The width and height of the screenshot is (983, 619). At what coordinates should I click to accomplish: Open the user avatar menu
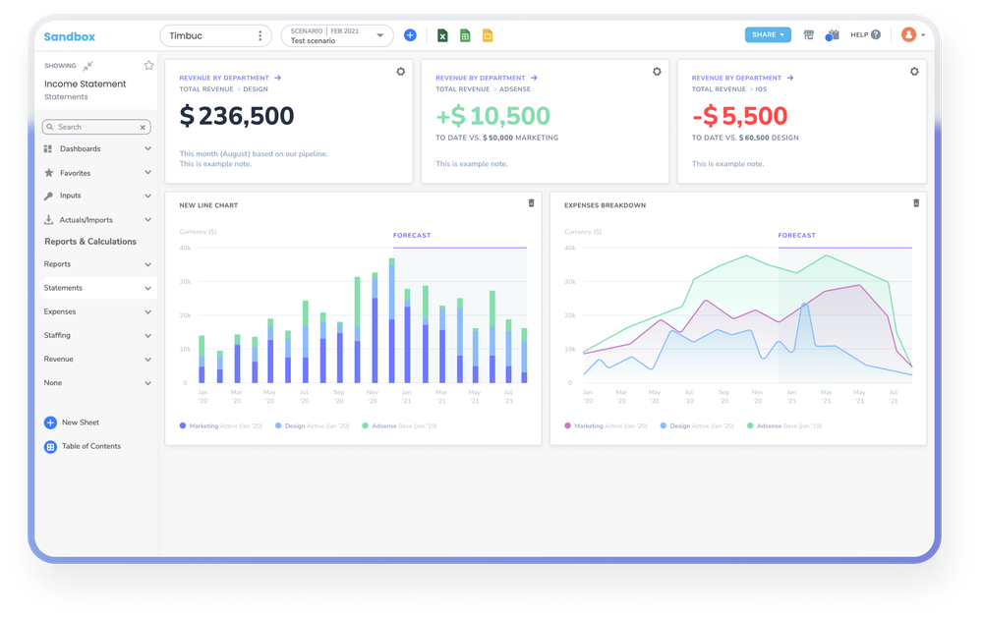(x=913, y=34)
